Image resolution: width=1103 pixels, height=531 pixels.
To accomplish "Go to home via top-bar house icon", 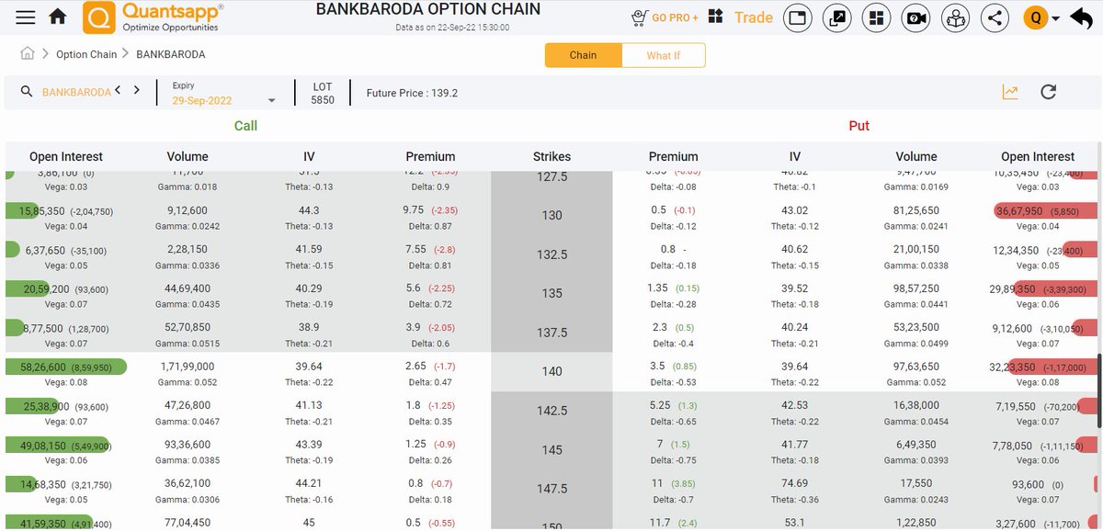I will 58,17.
